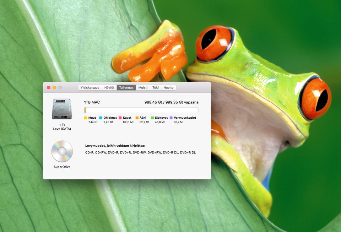Click the "Kuvat" legend label

(127, 118)
